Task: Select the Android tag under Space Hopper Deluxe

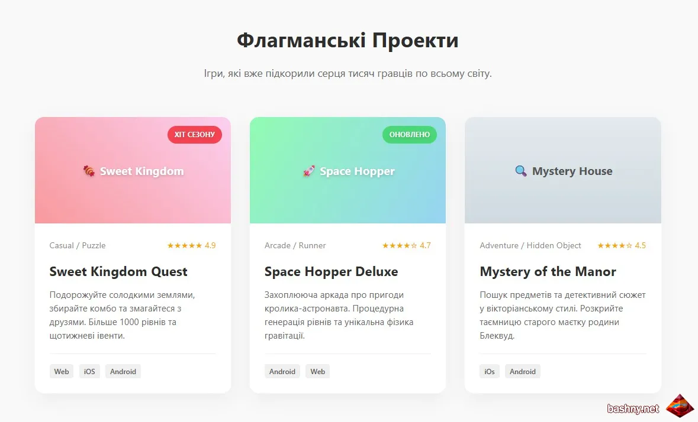Action: [282, 371]
